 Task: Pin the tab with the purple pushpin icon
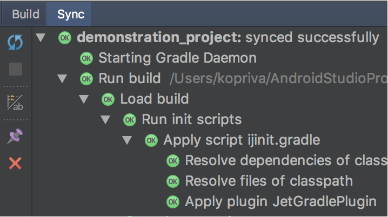click(15, 137)
